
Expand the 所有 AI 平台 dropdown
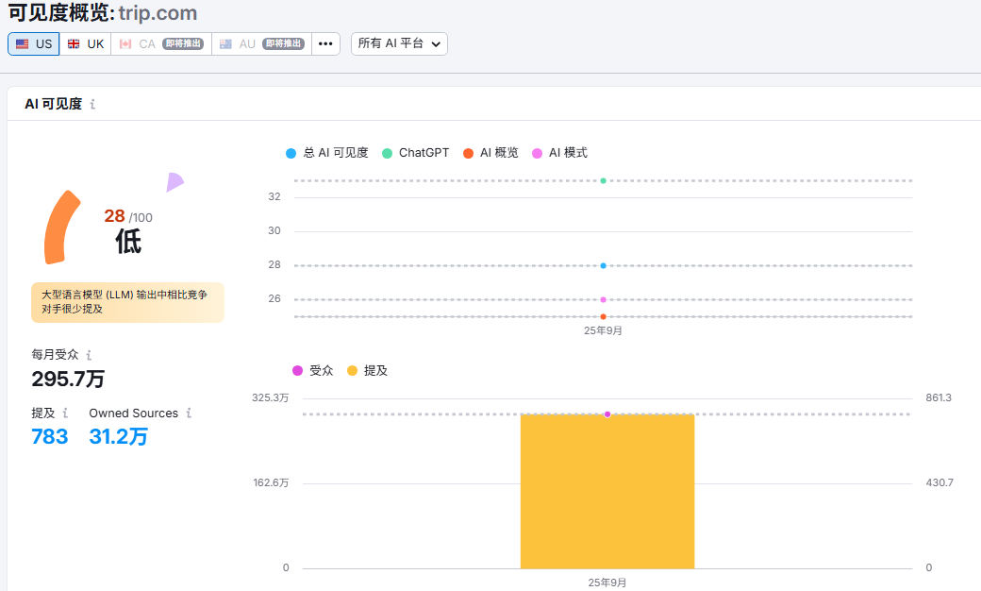(399, 44)
